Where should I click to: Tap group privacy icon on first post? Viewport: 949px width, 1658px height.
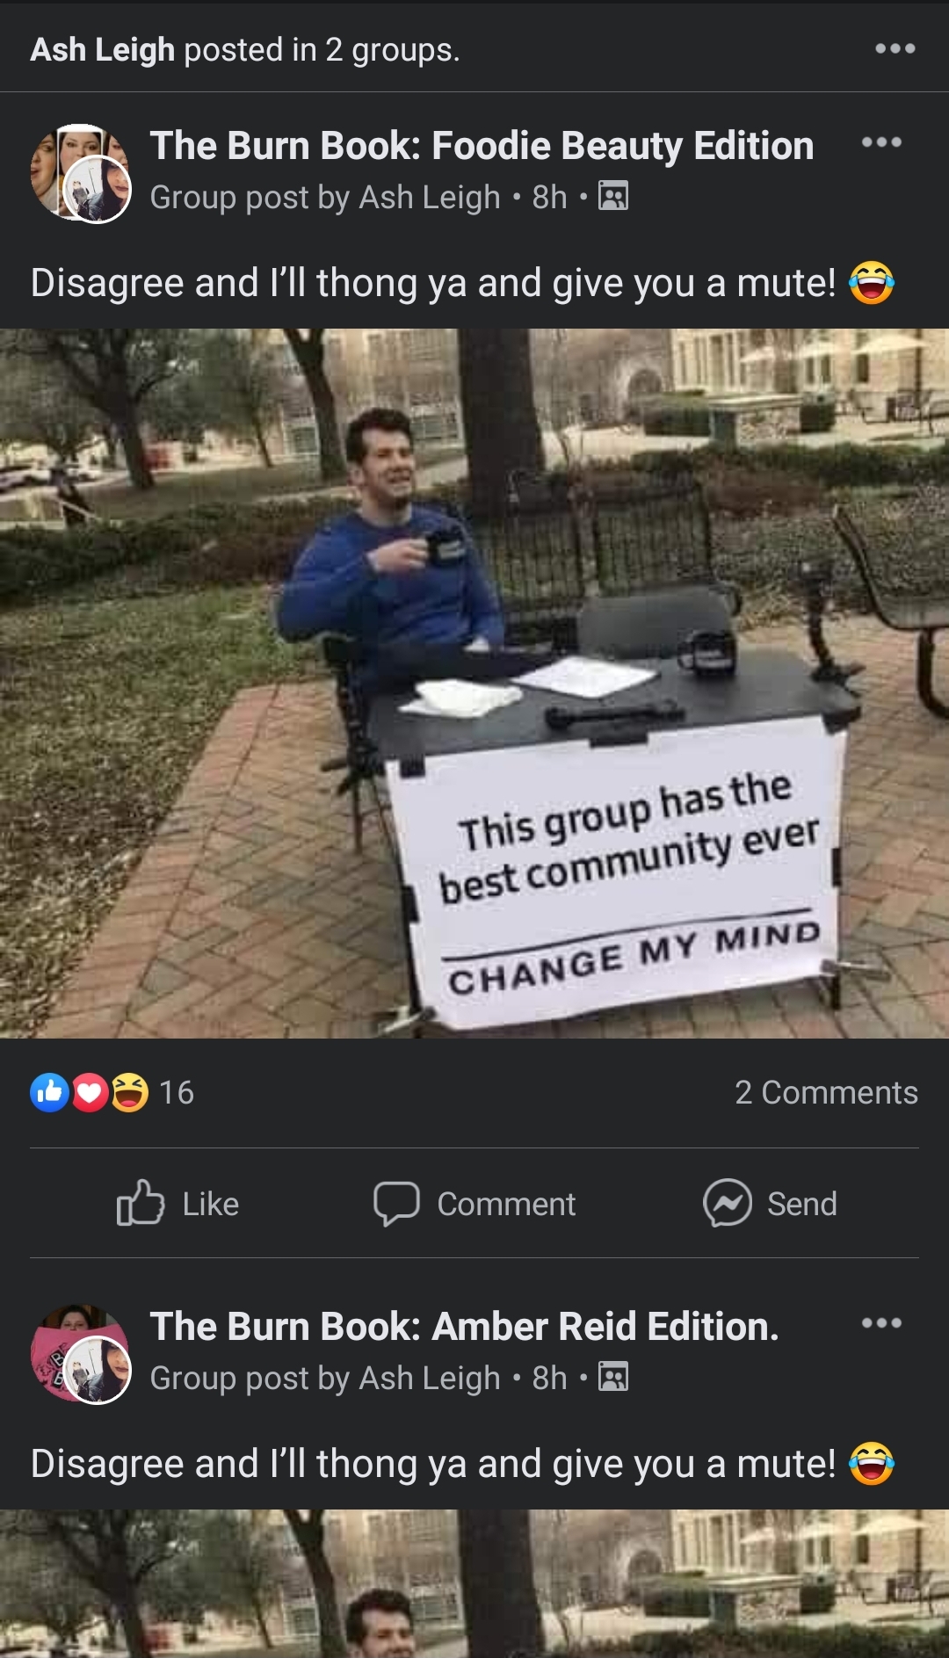point(613,196)
